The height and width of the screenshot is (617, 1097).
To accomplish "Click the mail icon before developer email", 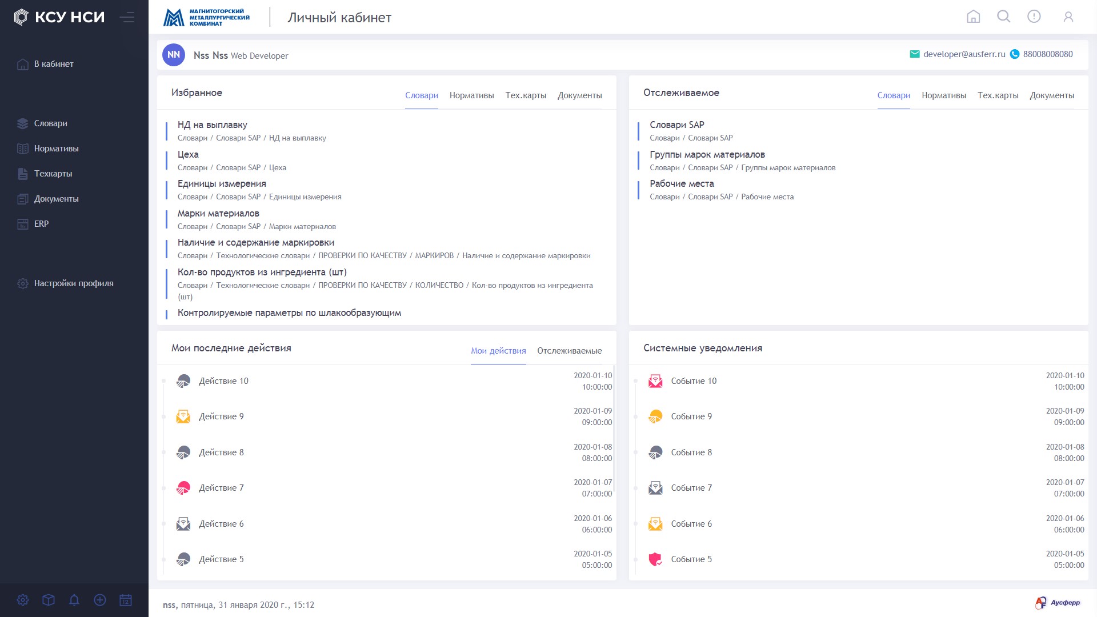I will click(x=915, y=54).
